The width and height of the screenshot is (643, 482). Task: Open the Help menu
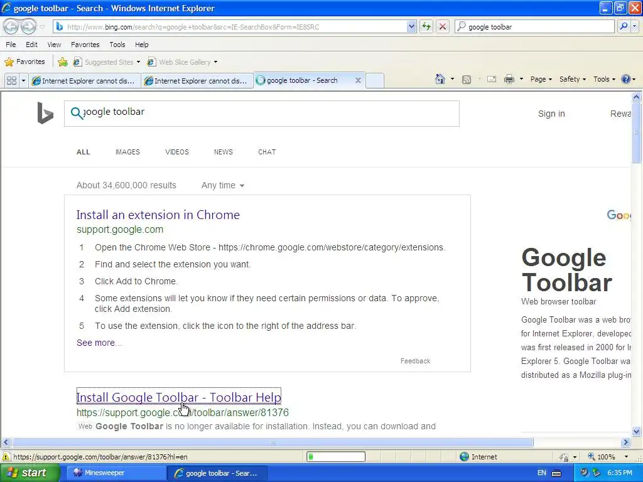[142, 45]
